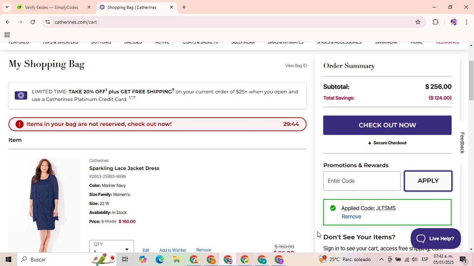Screen dimensions: 474x266
Task: Open the Sparkling Lace Jacket Dress thumbnail
Action: pyautogui.click(x=45, y=205)
